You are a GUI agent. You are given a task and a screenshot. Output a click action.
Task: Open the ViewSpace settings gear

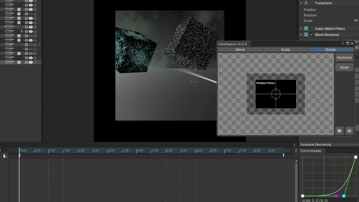[x=349, y=130]
